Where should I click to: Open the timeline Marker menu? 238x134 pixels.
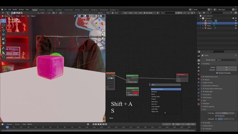click(x=30, y=124)
